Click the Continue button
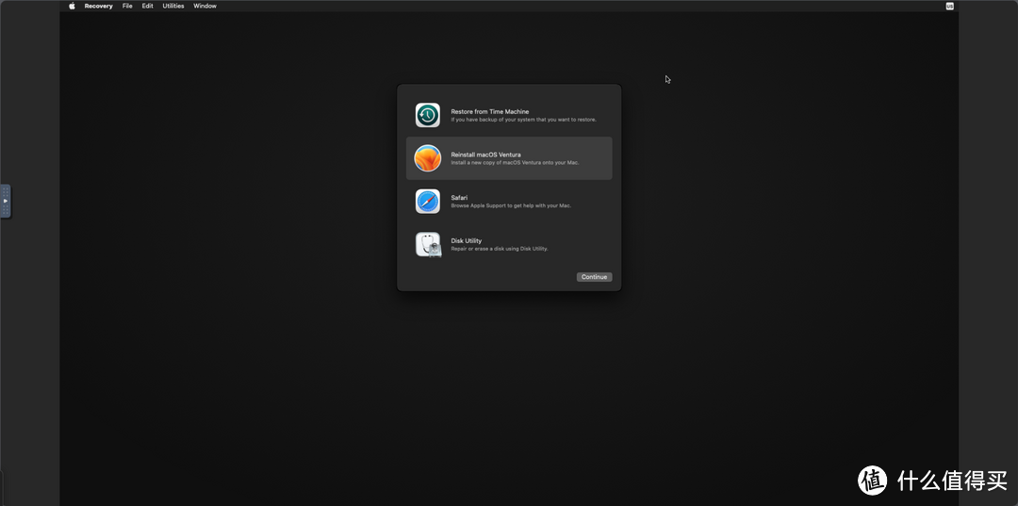This screenshot has width=1018, height=506. tap(594, 277)
